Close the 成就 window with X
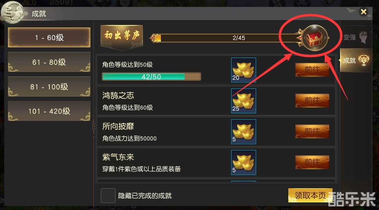 click(363, 12)
